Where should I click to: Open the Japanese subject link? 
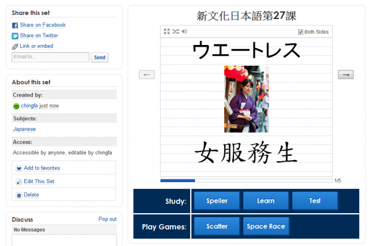(x=24, y=129)
